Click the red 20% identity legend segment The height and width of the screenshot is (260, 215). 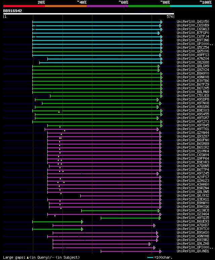(x=24, y=6)
